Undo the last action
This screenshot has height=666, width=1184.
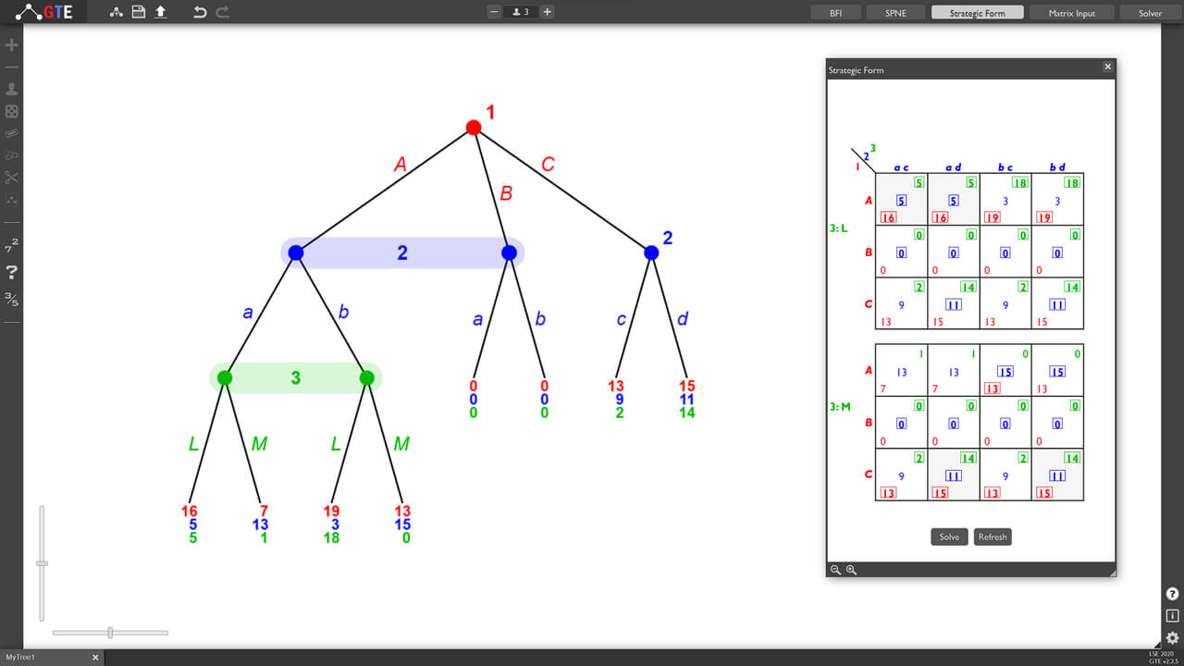pyautogui.click(x=200, y=12)
